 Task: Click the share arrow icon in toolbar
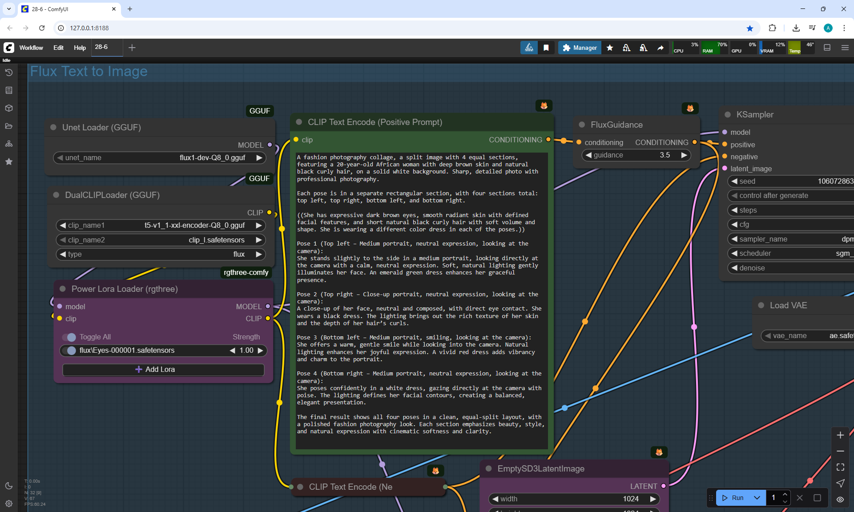click(661, 48)
